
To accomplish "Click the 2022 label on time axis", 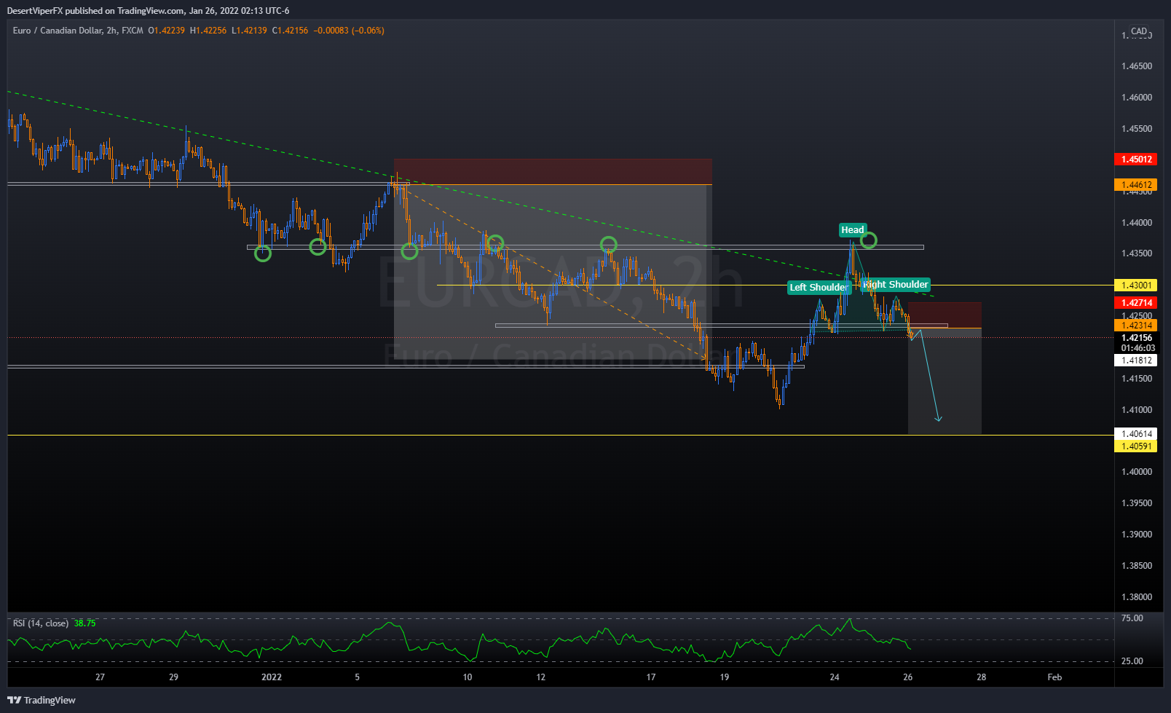I will (x=272, y=677).
